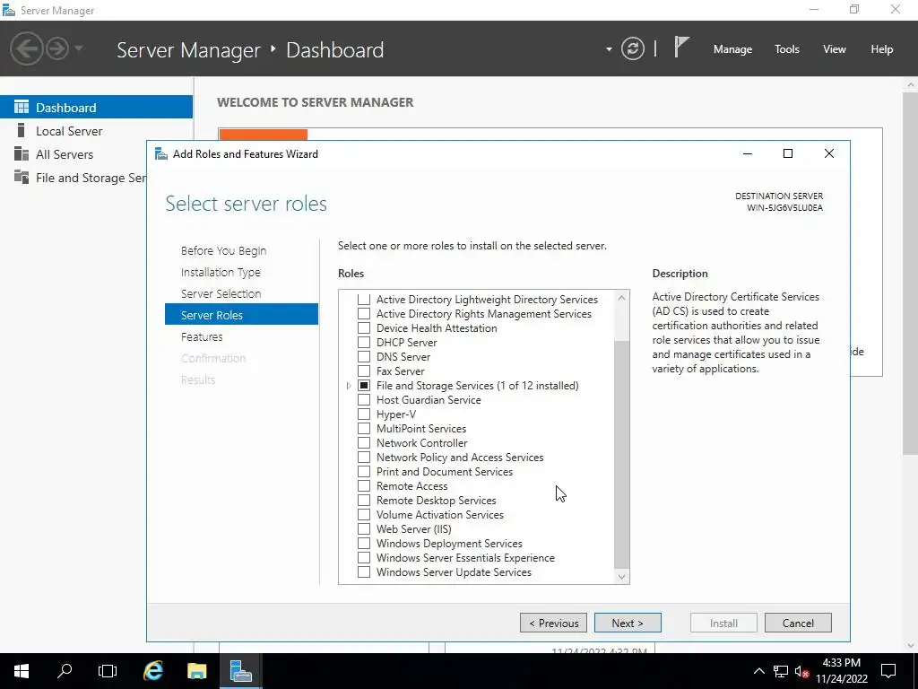Check Active Directory Rights Management Services
The width and height of the screenshot is (918, 689).
[x=364, y=313]
